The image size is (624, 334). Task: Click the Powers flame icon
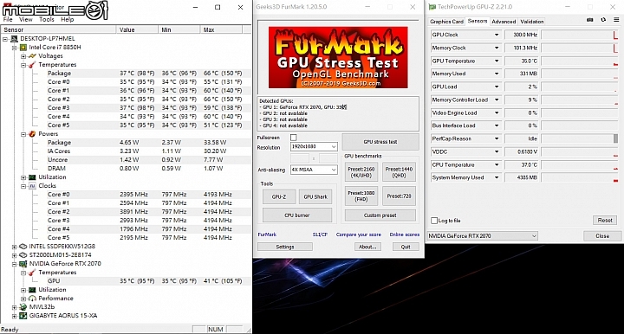click(x=32, y=134)
